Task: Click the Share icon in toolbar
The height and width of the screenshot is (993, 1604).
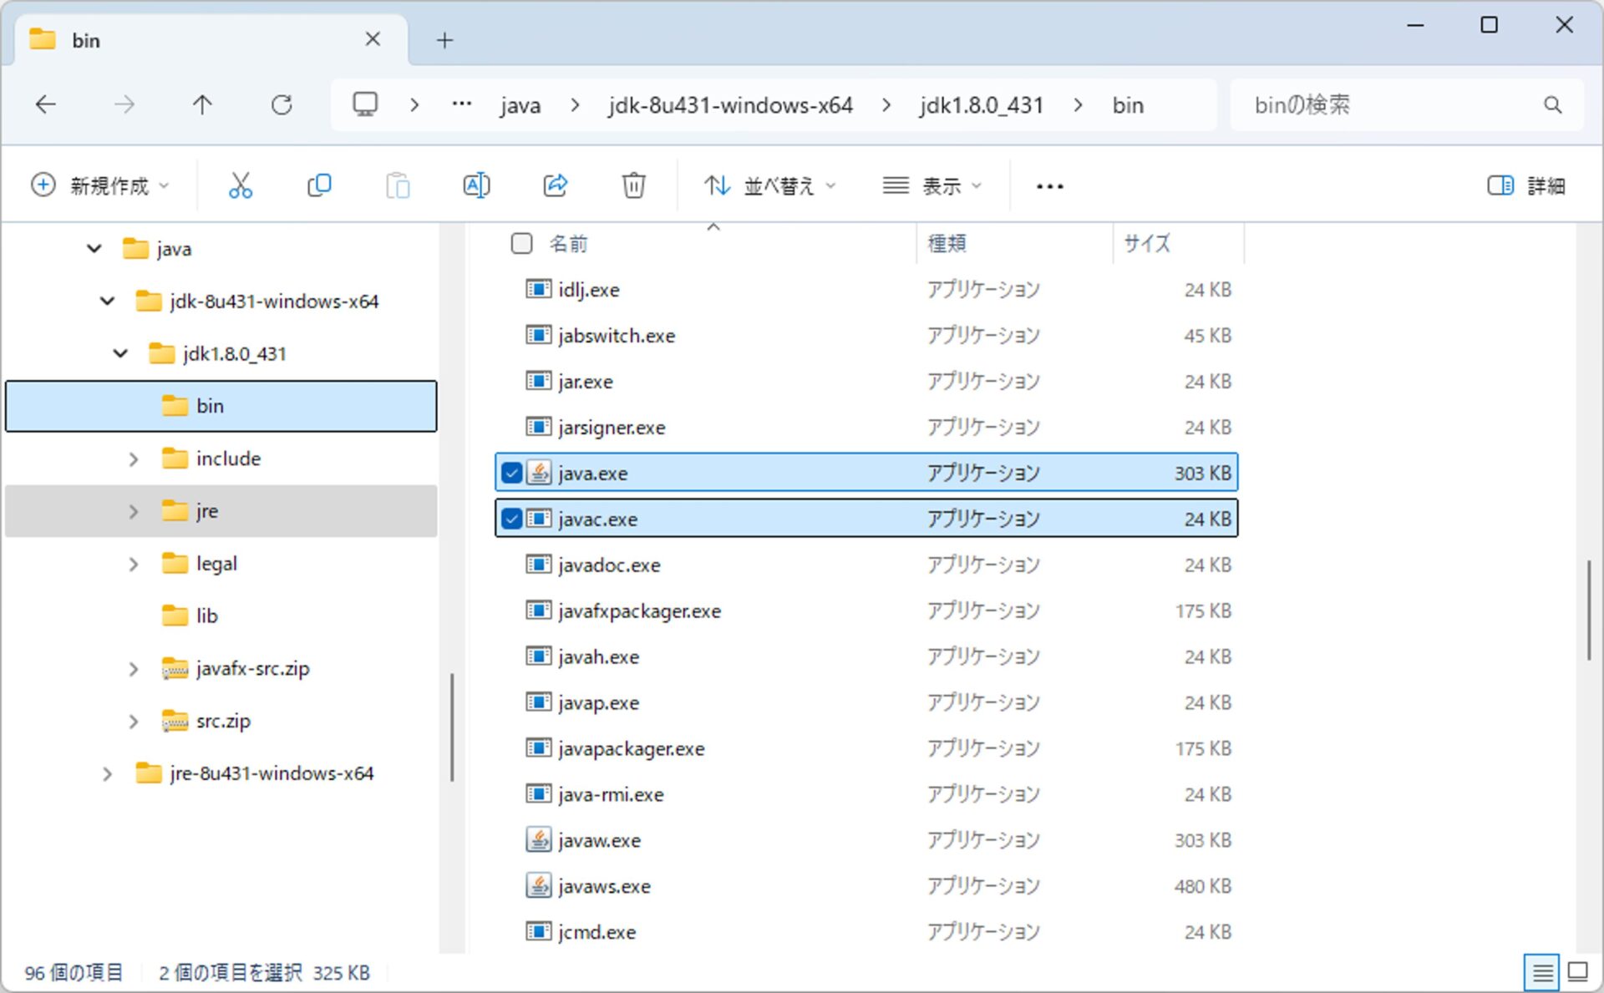Action: click(x=556, y=185)
